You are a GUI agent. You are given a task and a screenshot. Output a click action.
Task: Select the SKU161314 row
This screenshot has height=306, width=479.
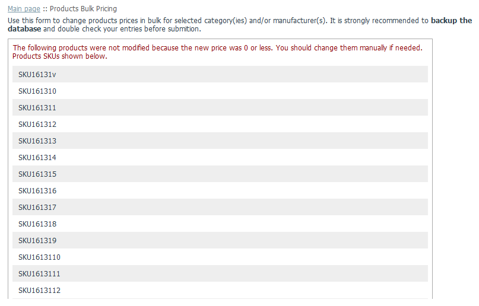point(220,157)
